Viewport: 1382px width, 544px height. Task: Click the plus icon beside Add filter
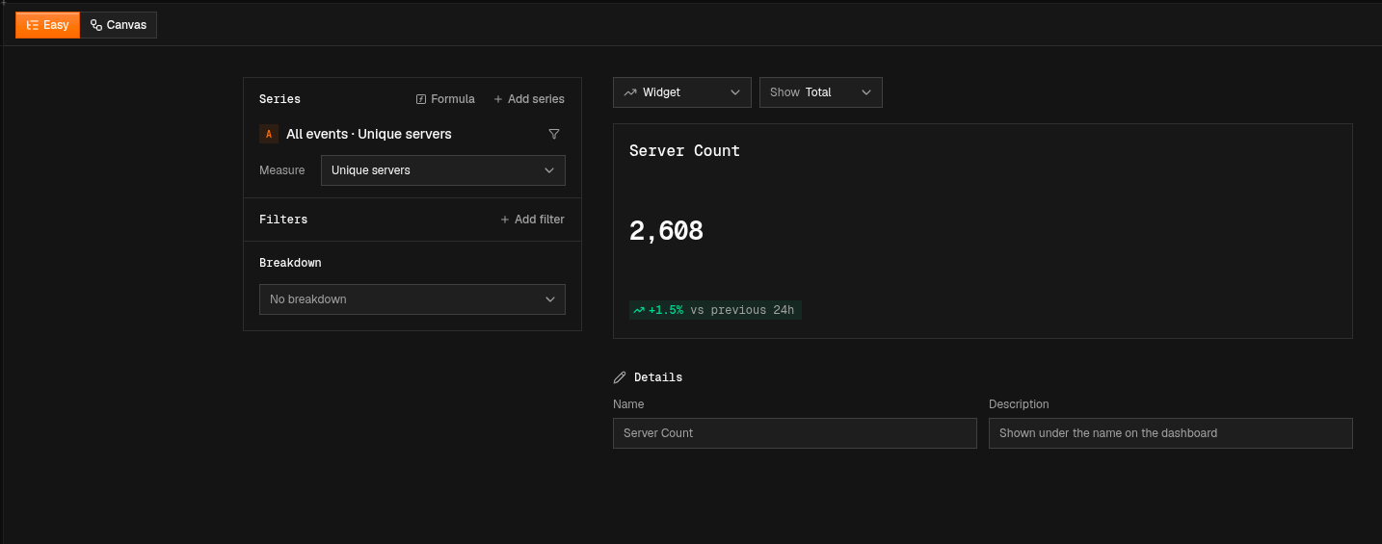505,220
